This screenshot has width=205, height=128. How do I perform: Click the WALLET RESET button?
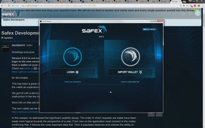point(150,29)
